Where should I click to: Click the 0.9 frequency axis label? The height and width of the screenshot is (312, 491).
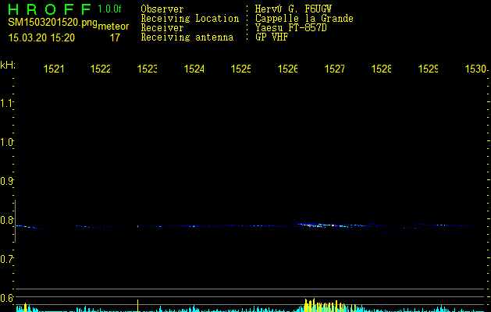click(6, 181)
